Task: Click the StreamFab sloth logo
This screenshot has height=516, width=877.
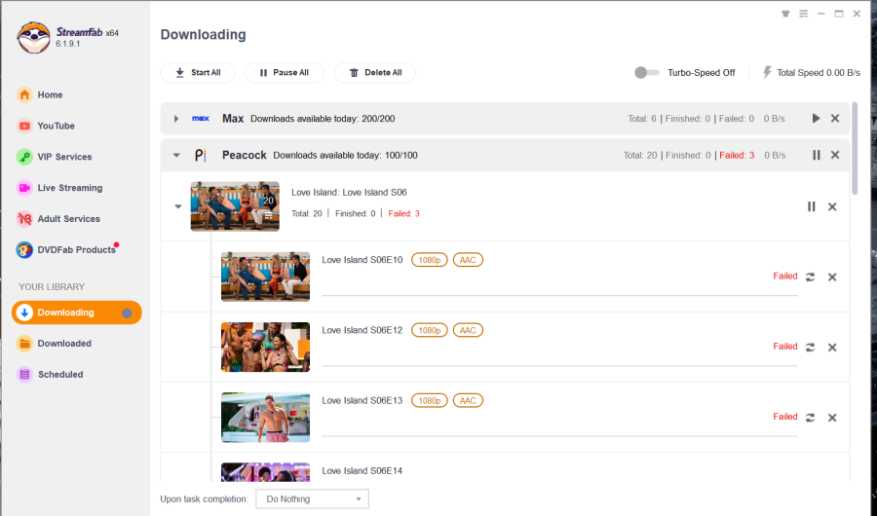Action: pyautogui.click(x=33, y=37)
